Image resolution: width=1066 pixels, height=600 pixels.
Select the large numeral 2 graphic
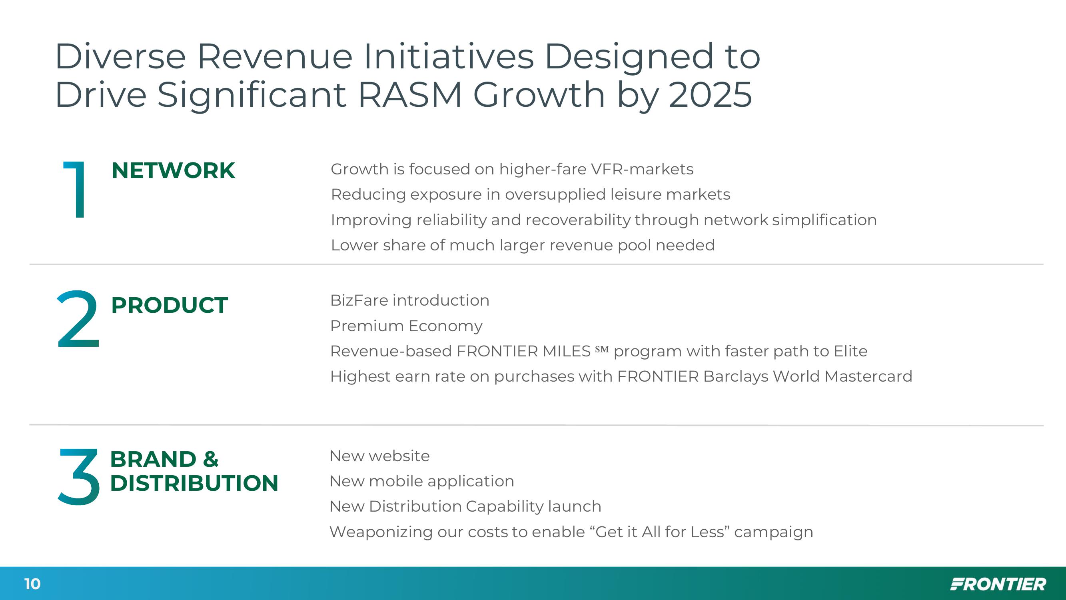click(x=78, y=319)
